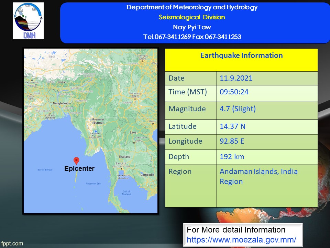Click 'For More detail Information' text
The width and height of the screenshot is (330, 248).
pos(236,230)
